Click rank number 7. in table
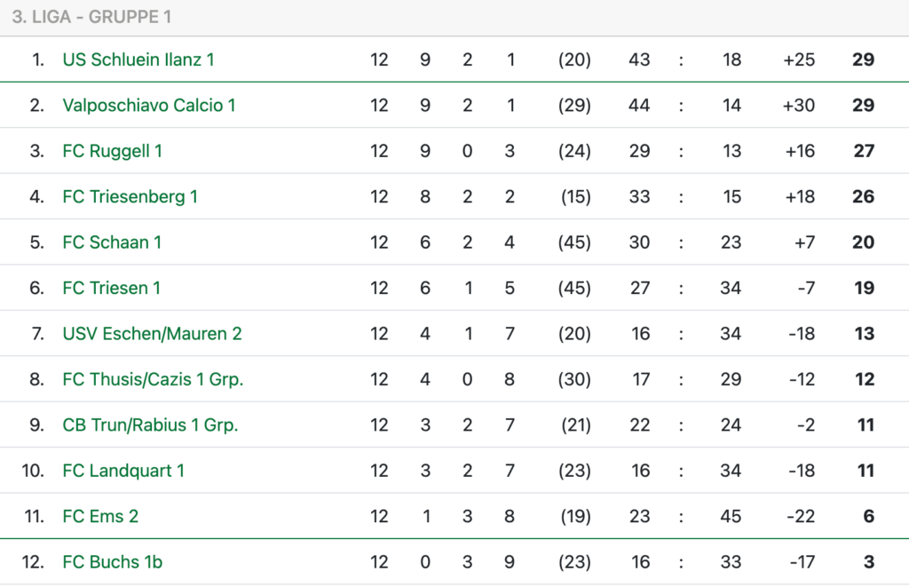This screenshot has height=587, width=909. coord(37,334)
